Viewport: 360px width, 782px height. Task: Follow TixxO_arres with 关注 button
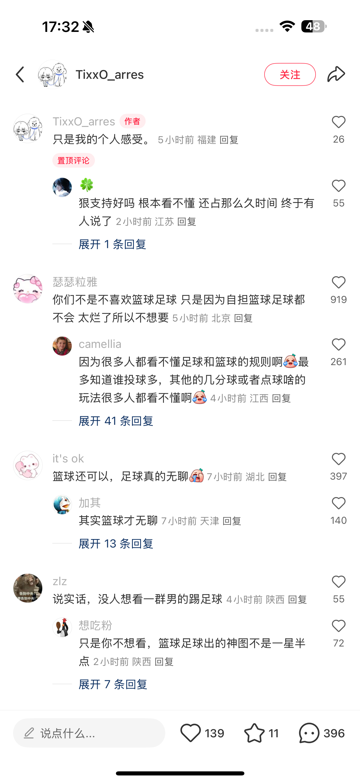290,74
